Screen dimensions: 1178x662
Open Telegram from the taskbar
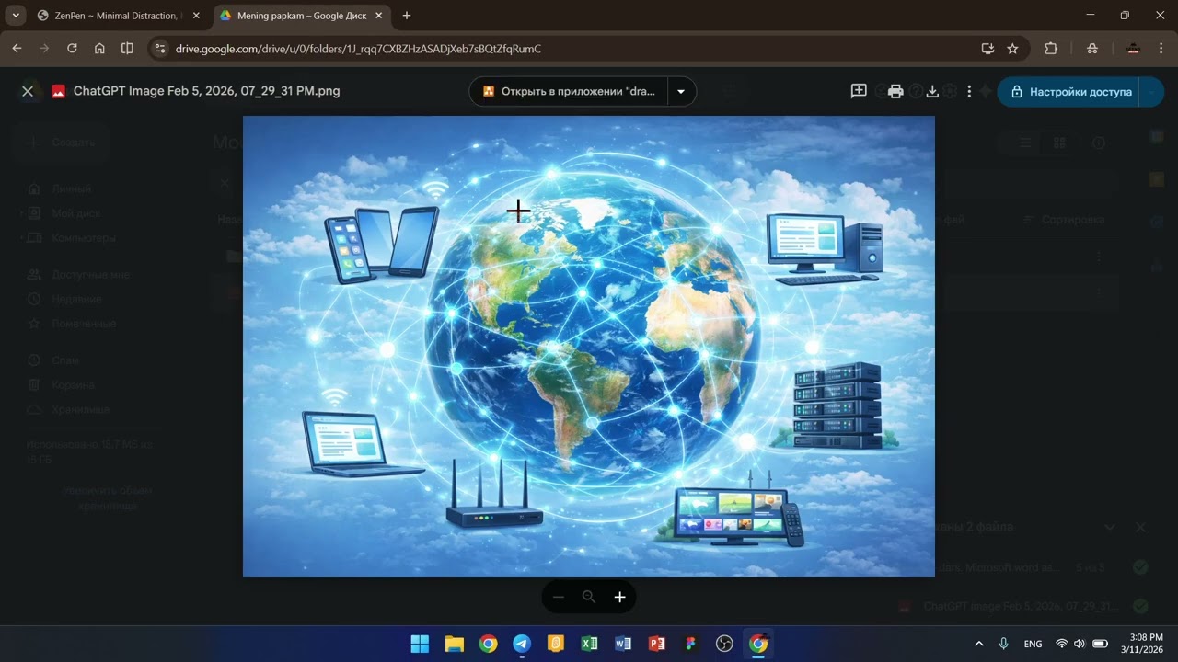click(x=522, y=644)
